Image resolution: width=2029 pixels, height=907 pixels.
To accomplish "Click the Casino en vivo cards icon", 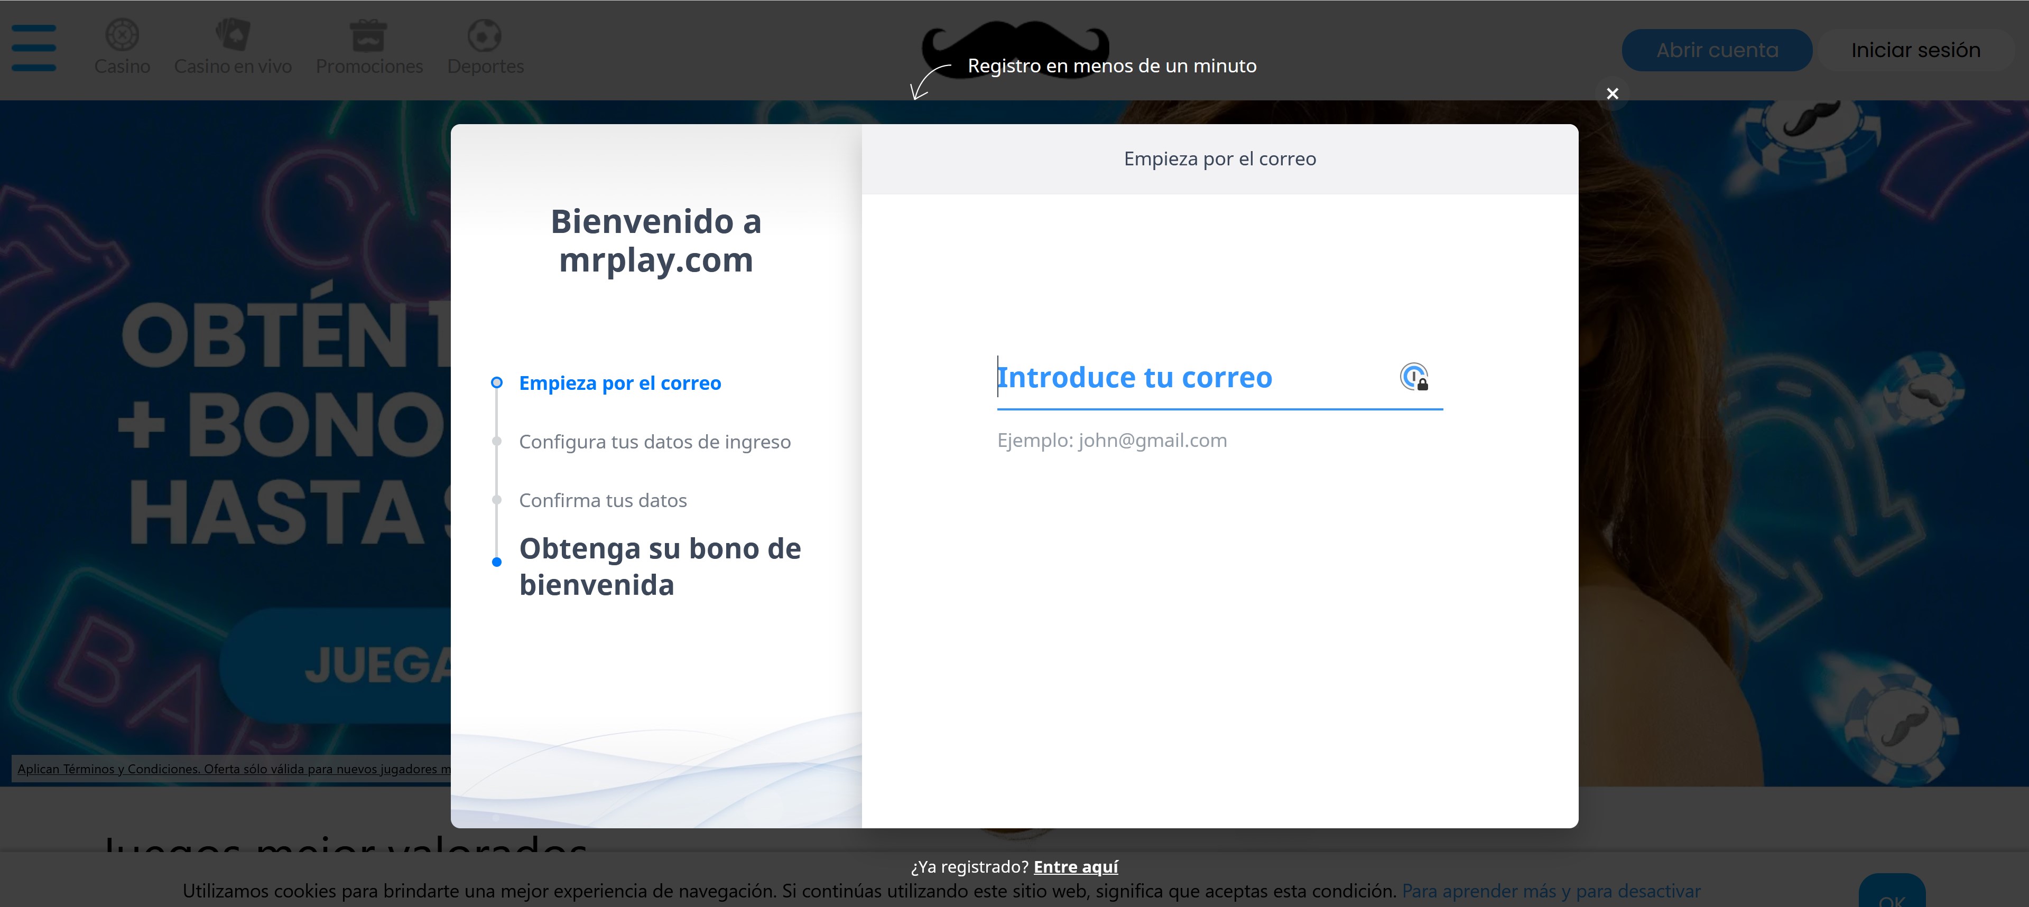I will (x=233, y=35).
